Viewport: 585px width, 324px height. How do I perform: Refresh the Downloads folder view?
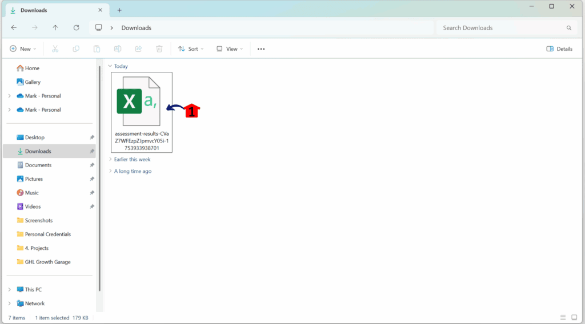pyautogui.click(x=76, y=27)
